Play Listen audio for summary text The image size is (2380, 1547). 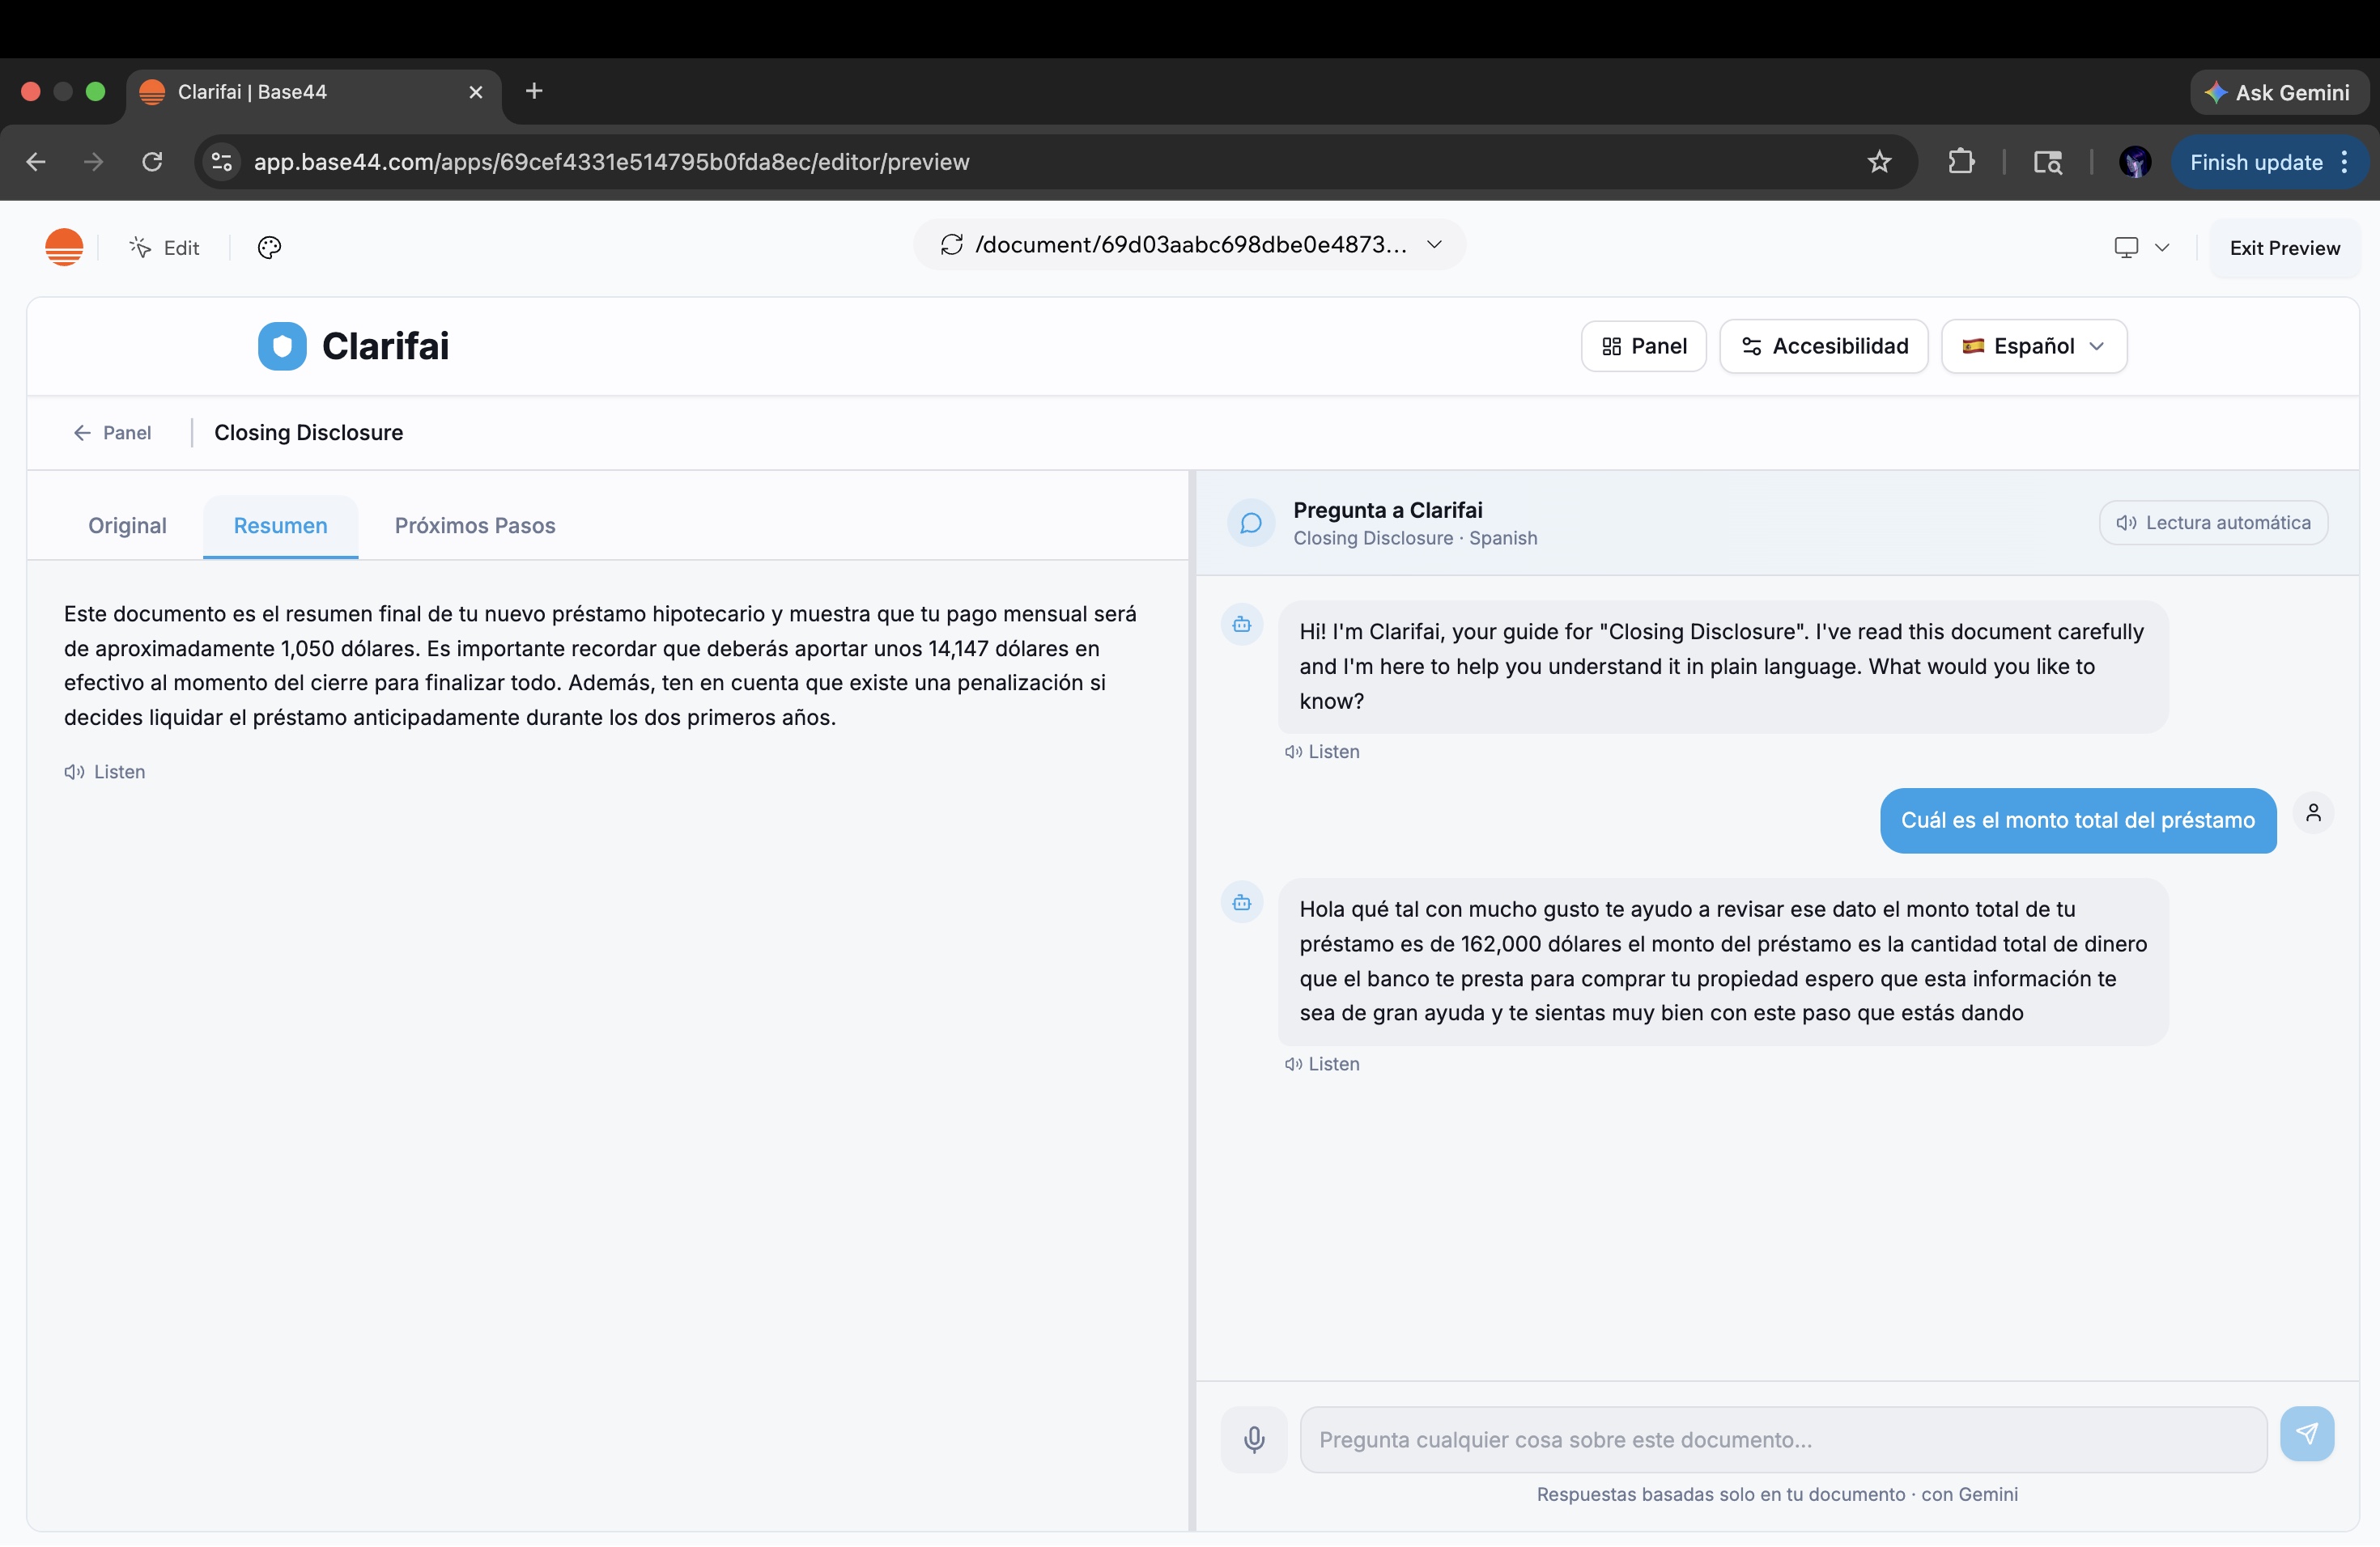click(105, 772)
